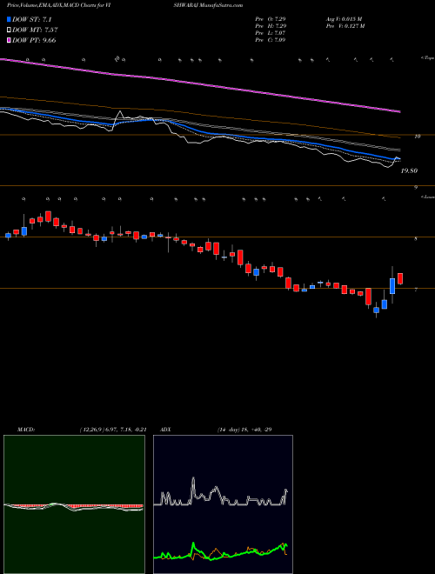Select the 'DOW ST: 7.1' legend label

coord(33,19)
